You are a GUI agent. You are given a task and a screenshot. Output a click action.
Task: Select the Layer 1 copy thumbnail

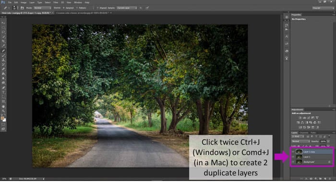(x=299, y=152)
